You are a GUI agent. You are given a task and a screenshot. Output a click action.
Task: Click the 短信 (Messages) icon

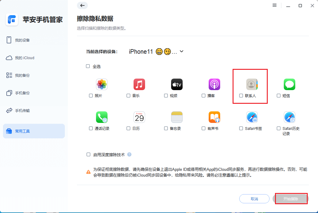coord(290,84)
